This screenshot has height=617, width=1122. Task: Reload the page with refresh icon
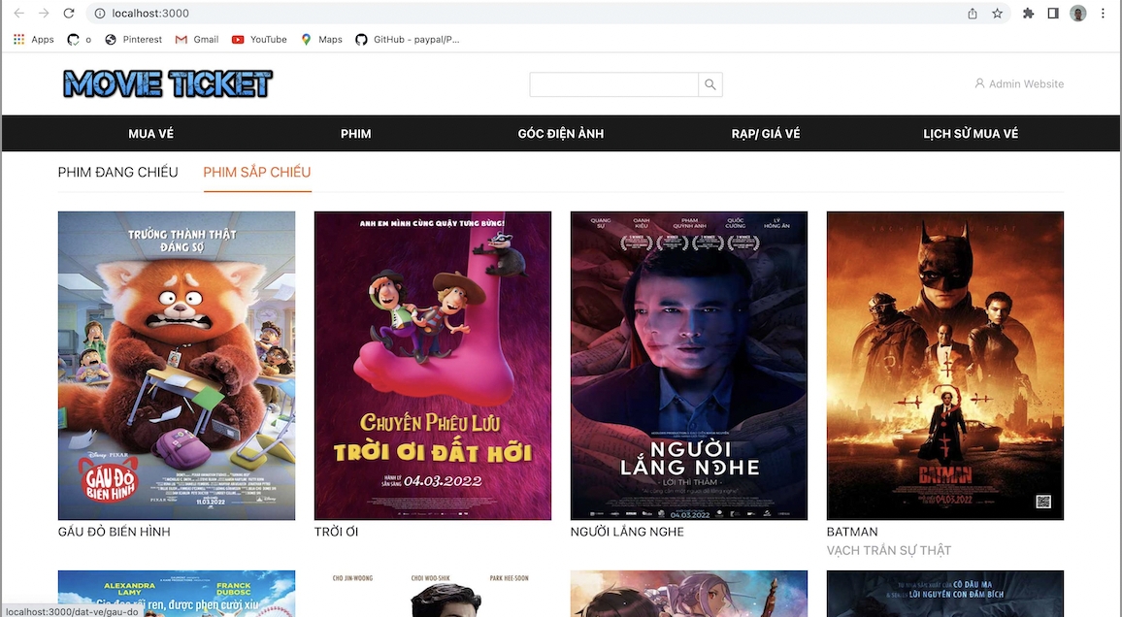(69, 13)
